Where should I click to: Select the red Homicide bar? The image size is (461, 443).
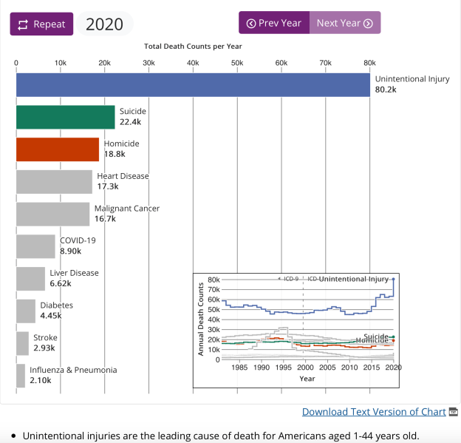tap(58, 149)
